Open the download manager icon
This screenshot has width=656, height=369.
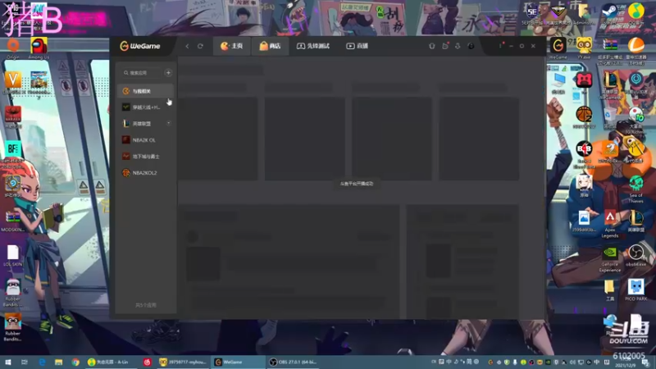(458, 46)
